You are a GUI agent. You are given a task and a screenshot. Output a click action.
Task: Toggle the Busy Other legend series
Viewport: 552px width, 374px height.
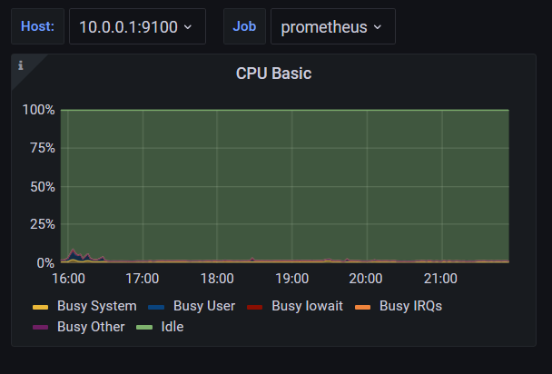91,327
